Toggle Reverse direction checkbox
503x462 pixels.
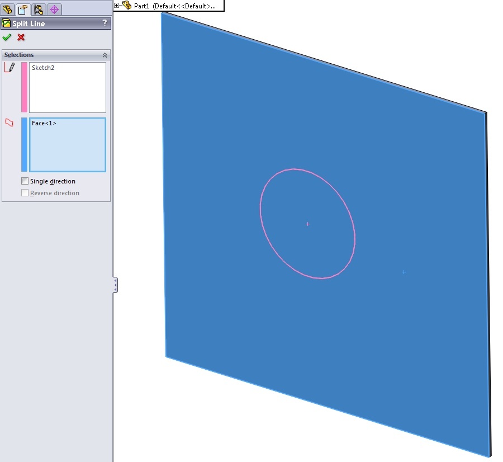point(25,193)
